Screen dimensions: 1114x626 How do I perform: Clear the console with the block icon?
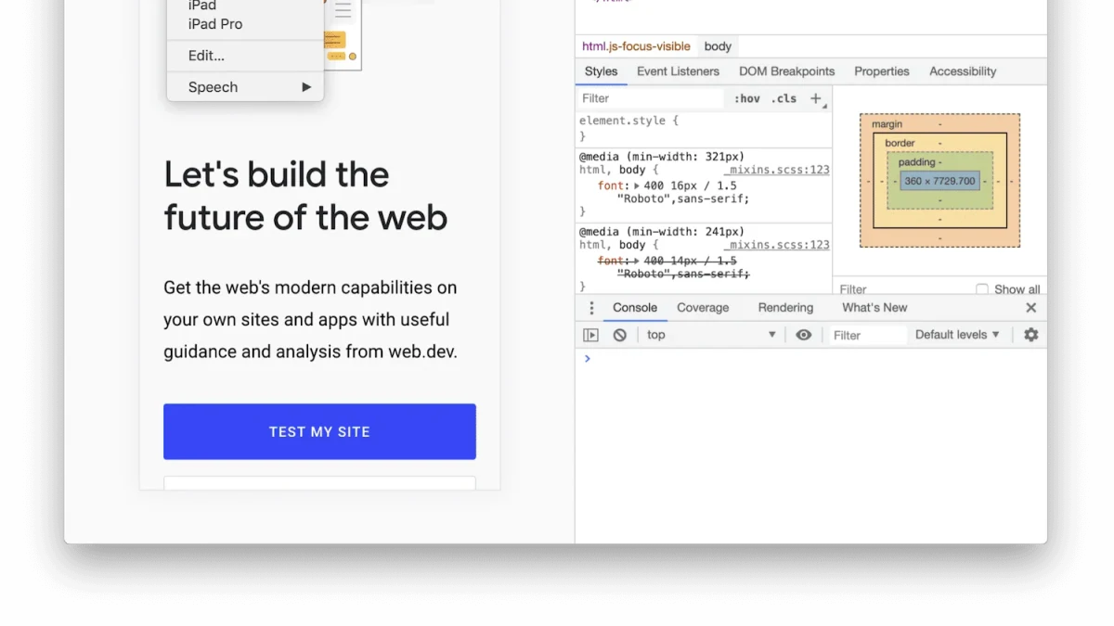tap(619, 335)
